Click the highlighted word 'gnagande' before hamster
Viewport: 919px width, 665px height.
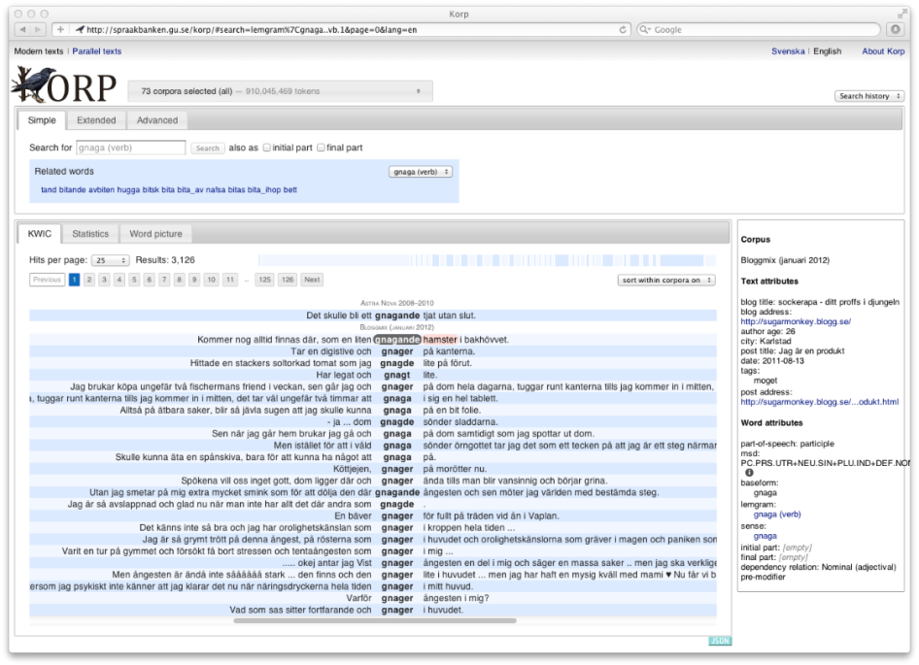397,340
